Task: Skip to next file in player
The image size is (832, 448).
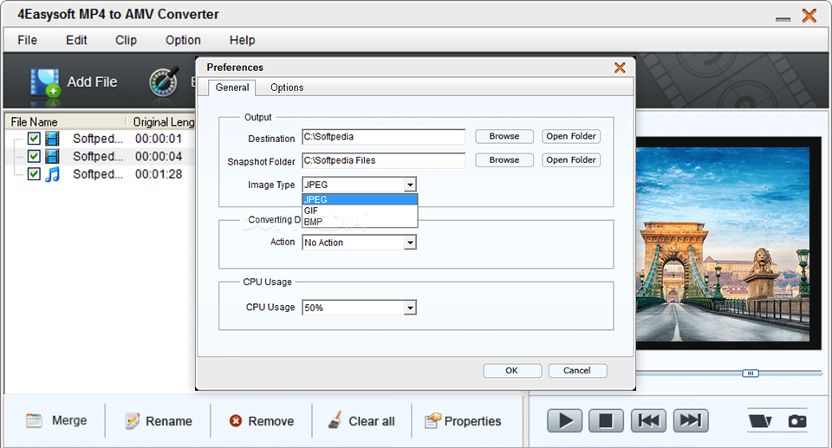Action: coord(691,421)
